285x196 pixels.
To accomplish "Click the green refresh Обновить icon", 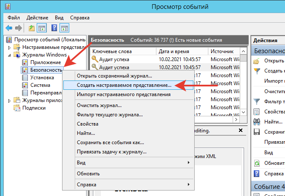I will coord(256,163).
